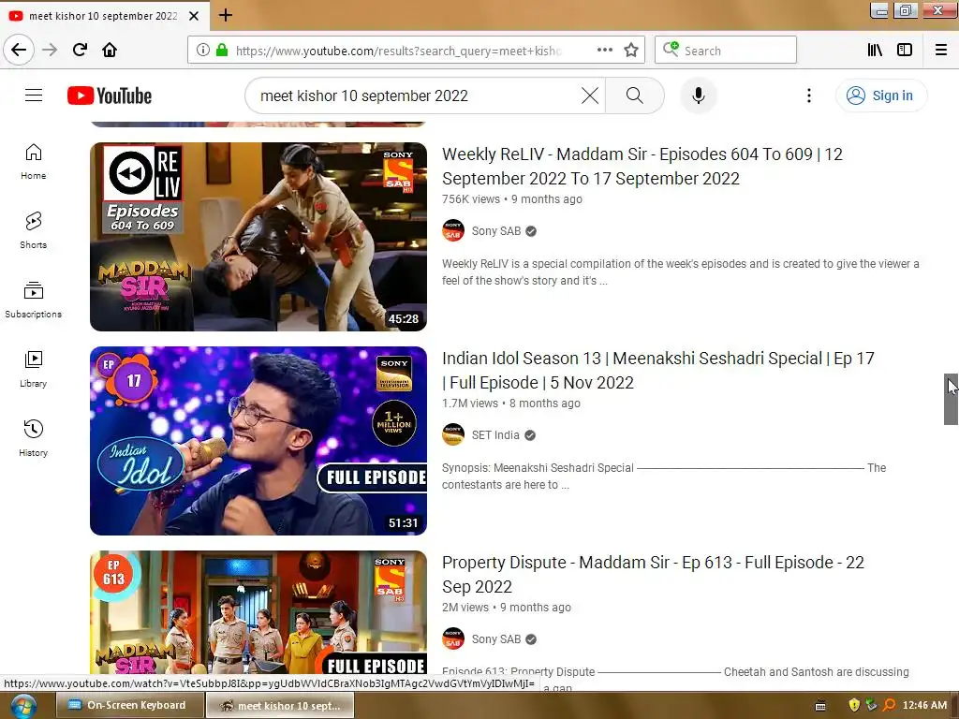This screenshot has height=719, width=959.
Task: Click the shield security tray icon
Action: point(854,705)
